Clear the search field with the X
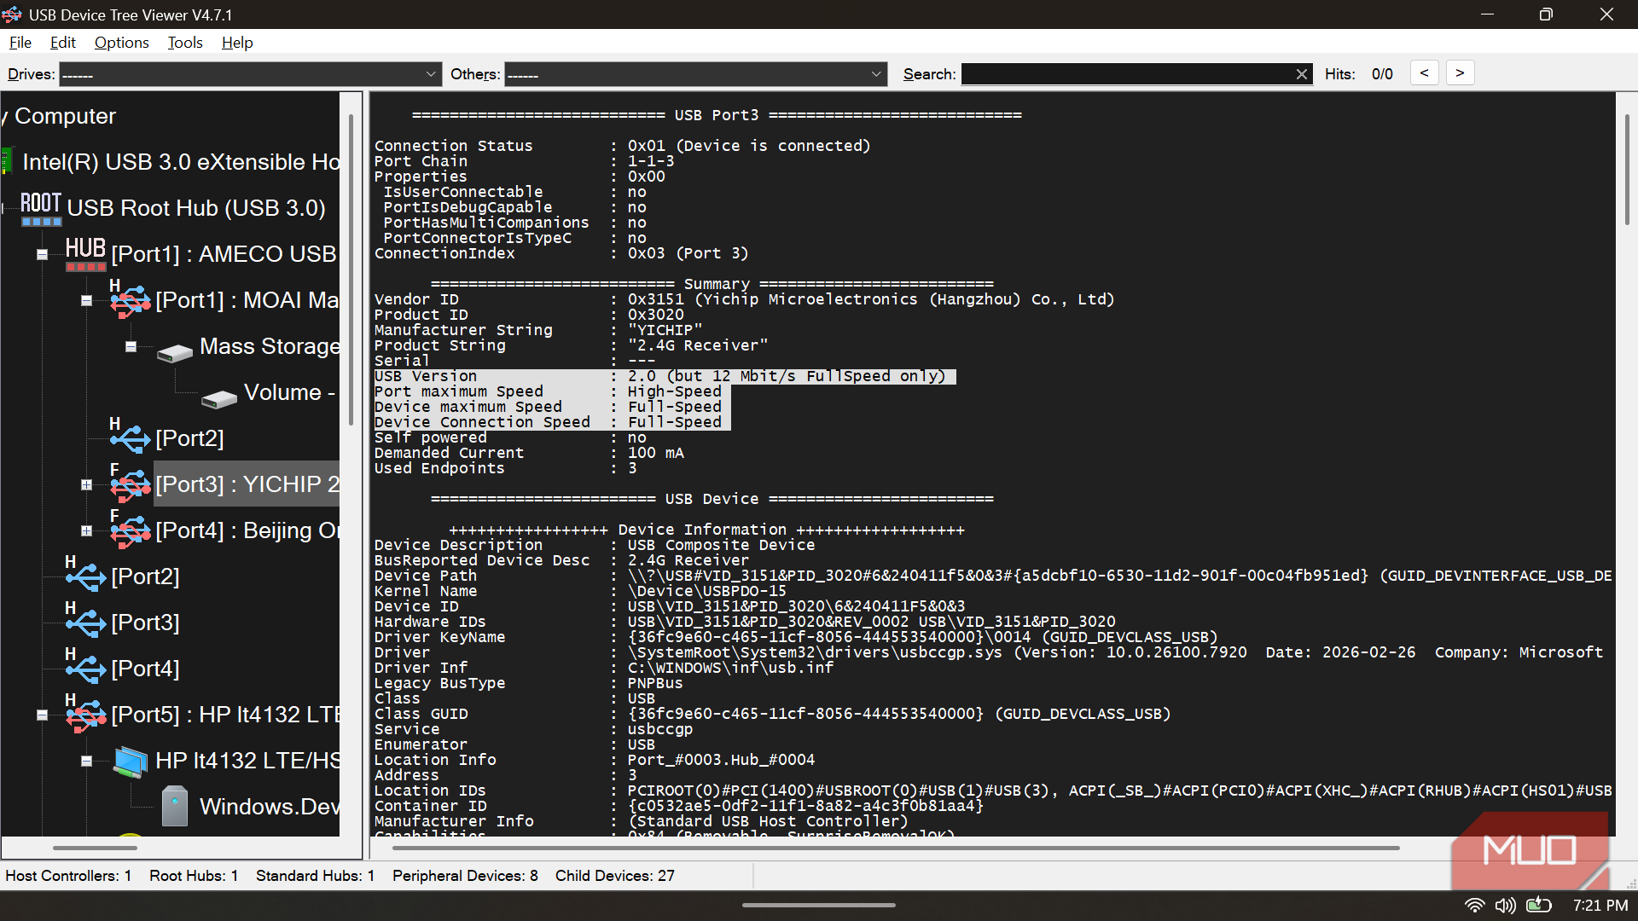The height and width of the screenshot is (921, 1638). 1302,74
